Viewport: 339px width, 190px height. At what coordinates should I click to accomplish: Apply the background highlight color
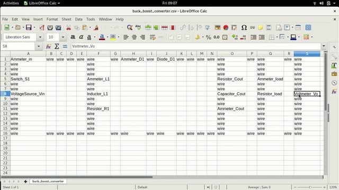tap(113, 37)
